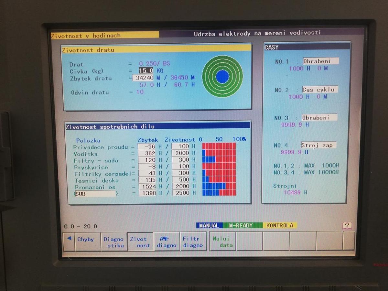Click the MANUAL status indicator
The width and height of the screenshot is (388, 291).
(x=209, y=226)
